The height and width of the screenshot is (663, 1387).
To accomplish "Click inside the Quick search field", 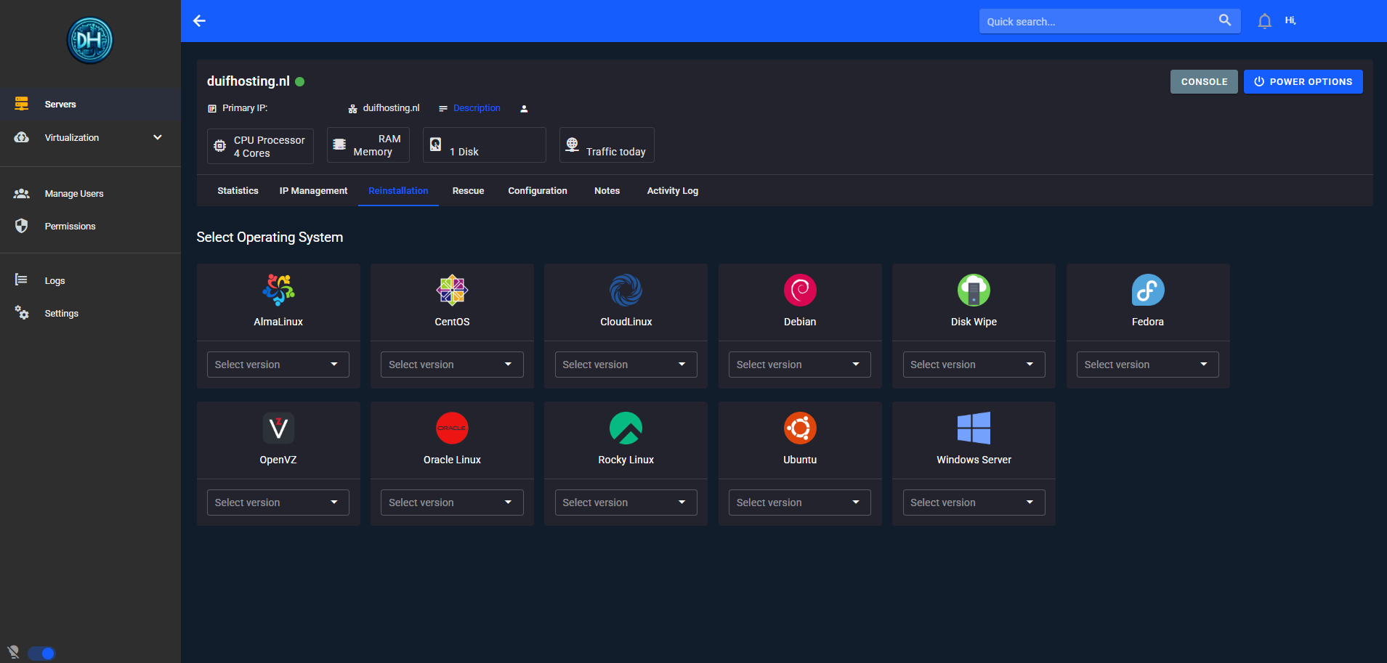I will click(x=1090, y=21).
